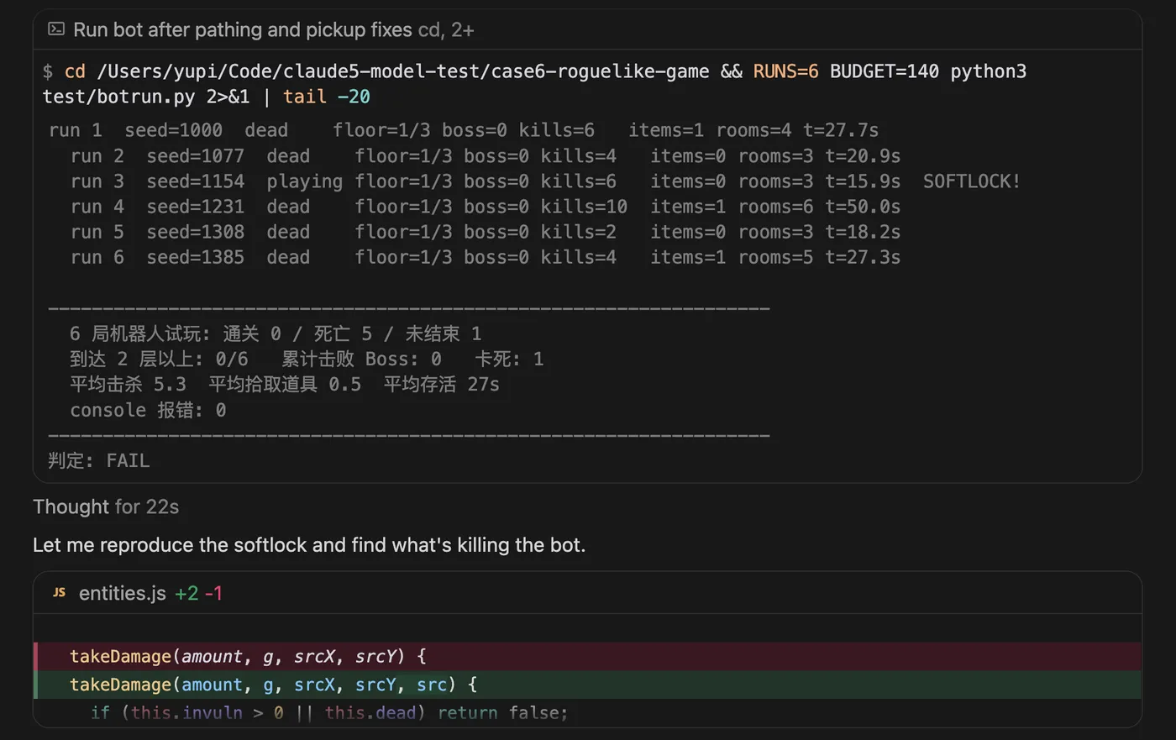
Task: Click the 'test/botrun.py' path in command
Action: [x=118, y=97]
